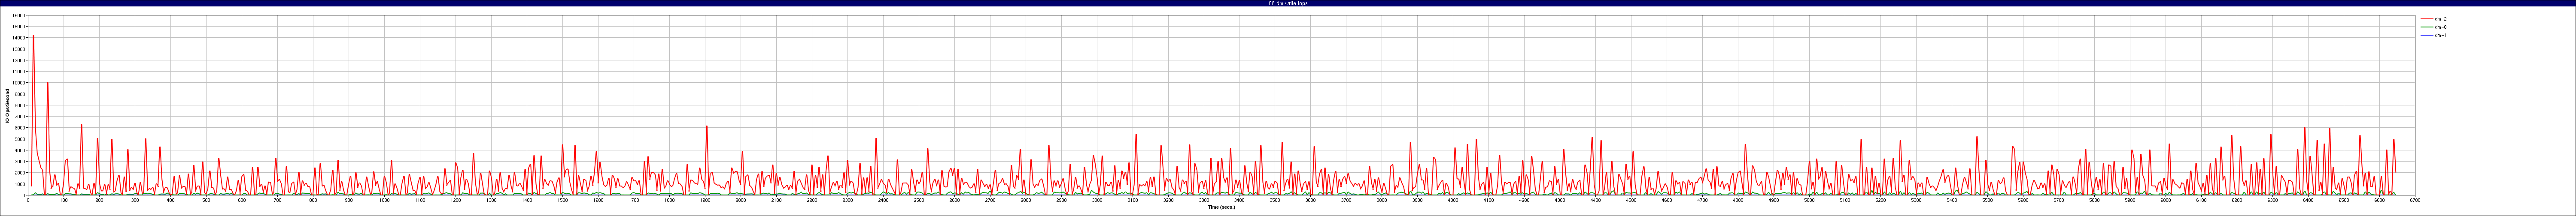Click the 6700 x-axis tick label
Viewport: 2576px width, 216px height.
[2415, 200]
